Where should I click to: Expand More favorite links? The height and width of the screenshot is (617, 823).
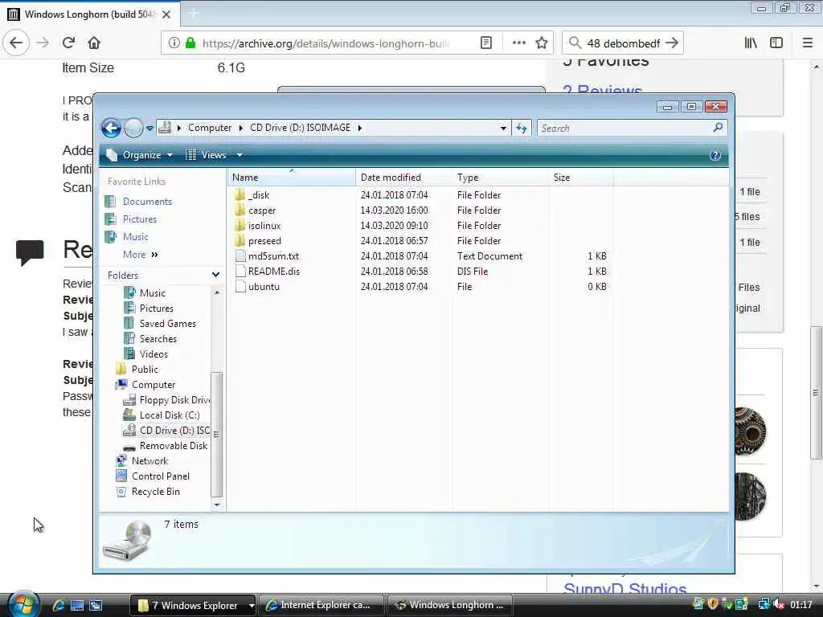click(x=140, y=255)
